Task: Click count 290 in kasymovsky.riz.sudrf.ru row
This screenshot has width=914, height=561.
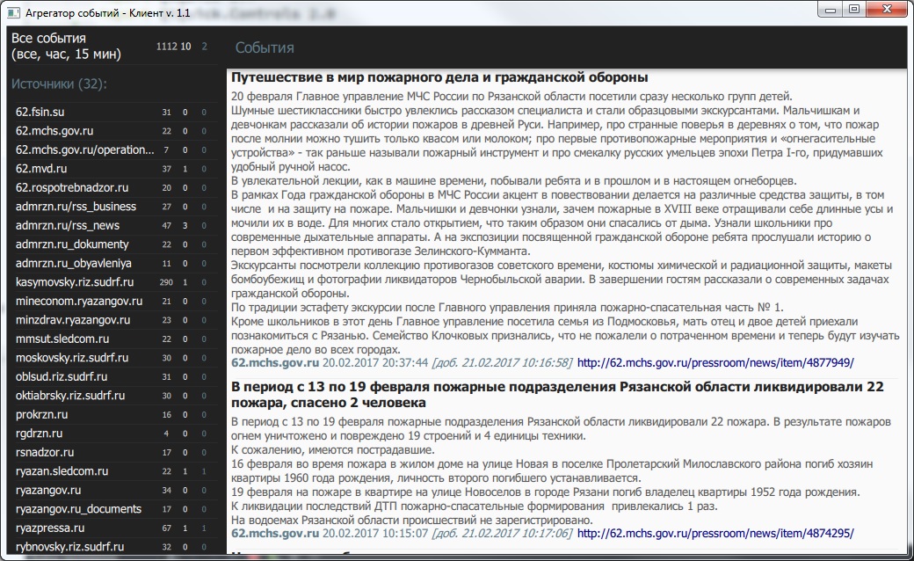Action: click(x=166, y=282)
